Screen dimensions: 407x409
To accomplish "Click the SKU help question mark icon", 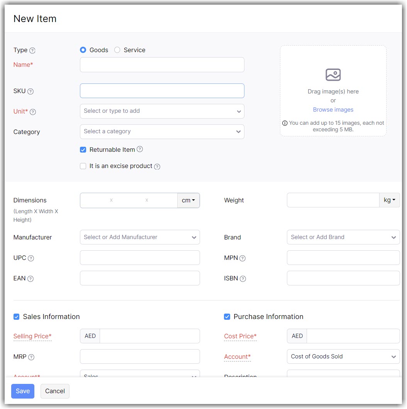I will pos(31,92).
